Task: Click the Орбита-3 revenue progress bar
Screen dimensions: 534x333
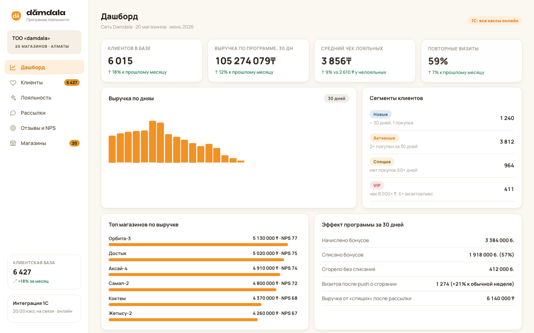Action: (x=198, y=245)
